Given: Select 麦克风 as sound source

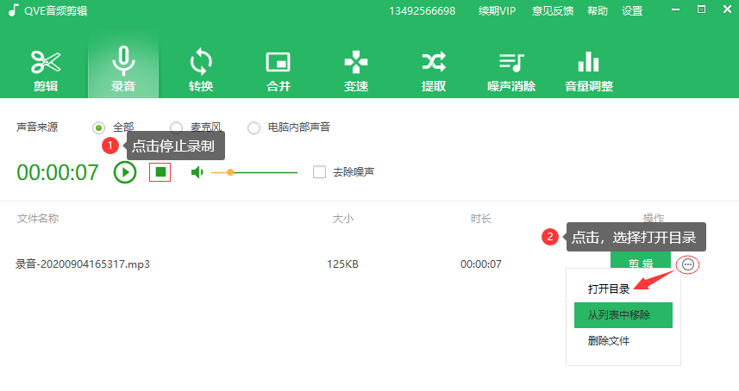Looking at the screenshot, I should click(x=176, y=127).
